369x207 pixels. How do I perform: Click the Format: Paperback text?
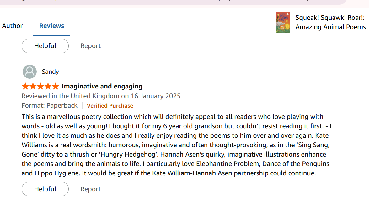[x=50, y=105]
